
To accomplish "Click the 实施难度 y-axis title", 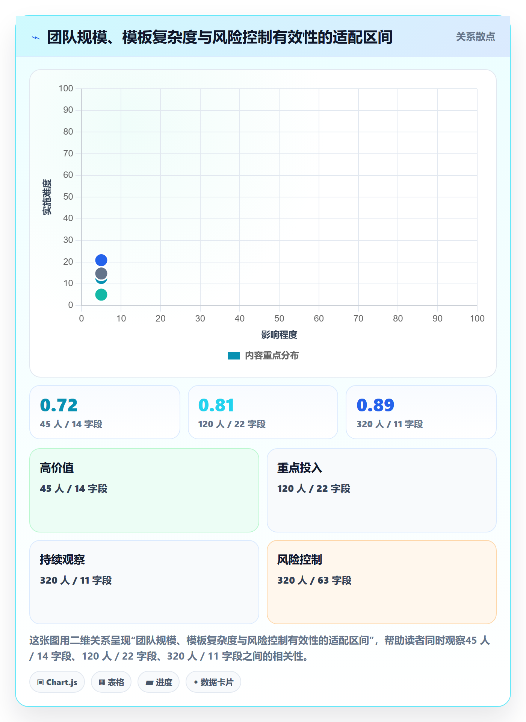I will (47, 197).
